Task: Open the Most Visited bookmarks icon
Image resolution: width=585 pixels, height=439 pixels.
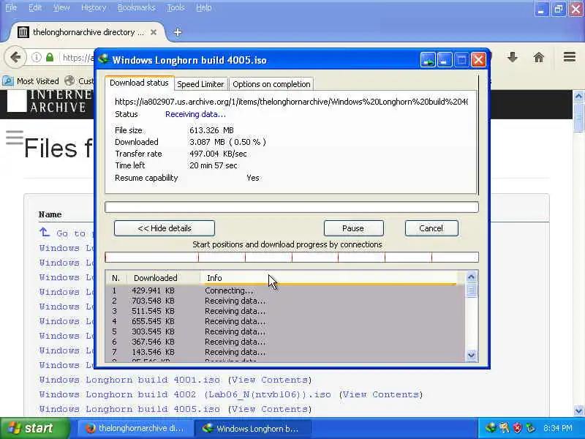Action: point(8,81)
